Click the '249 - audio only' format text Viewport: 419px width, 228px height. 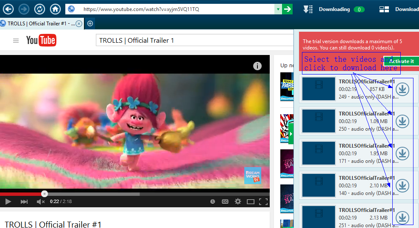369,97
